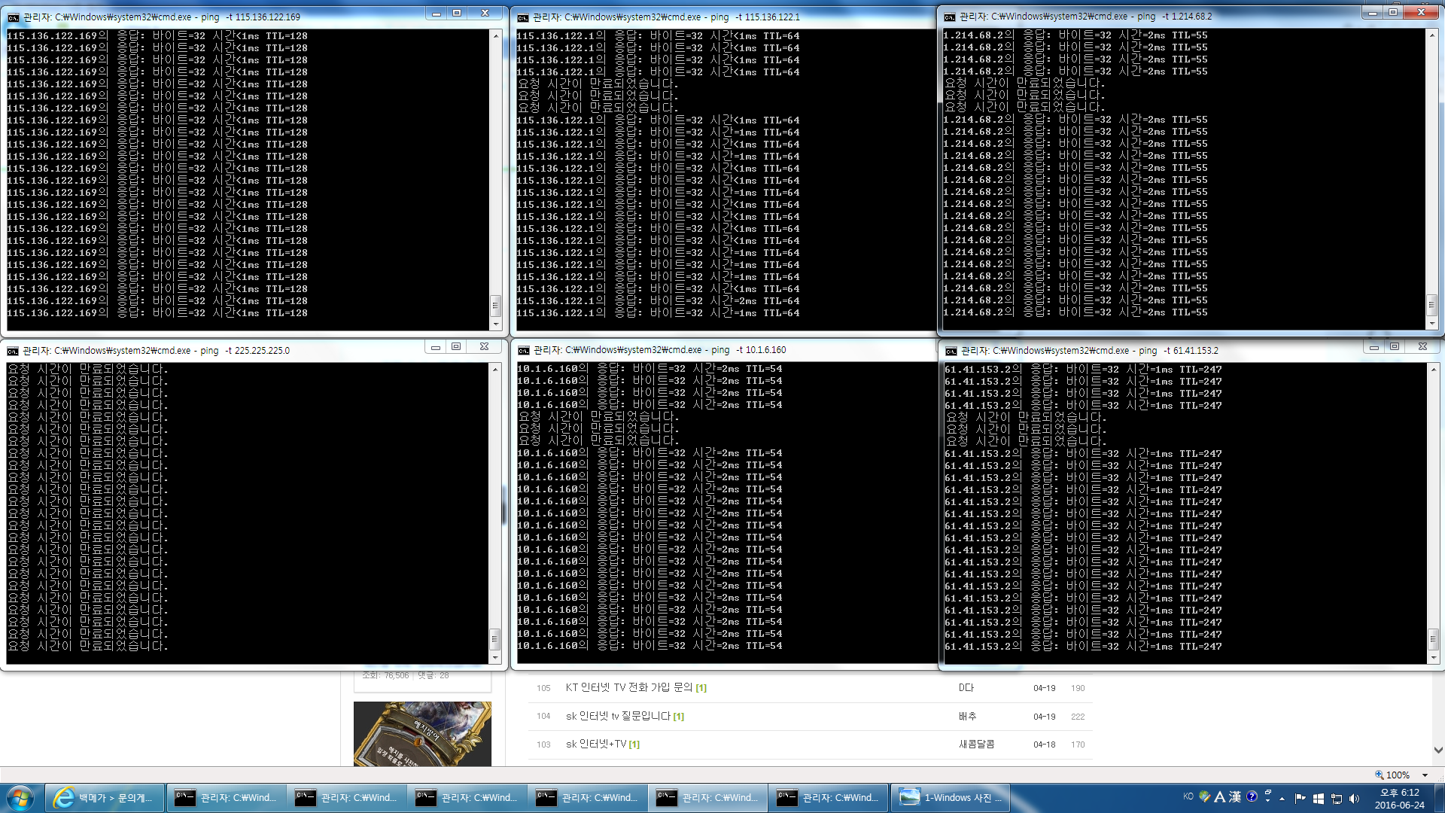Select the first cmd taskbar button
1445x813 pixels.
226,798
